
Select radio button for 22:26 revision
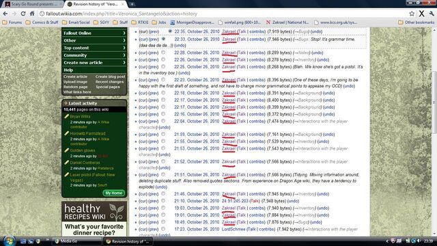[163, 59]
